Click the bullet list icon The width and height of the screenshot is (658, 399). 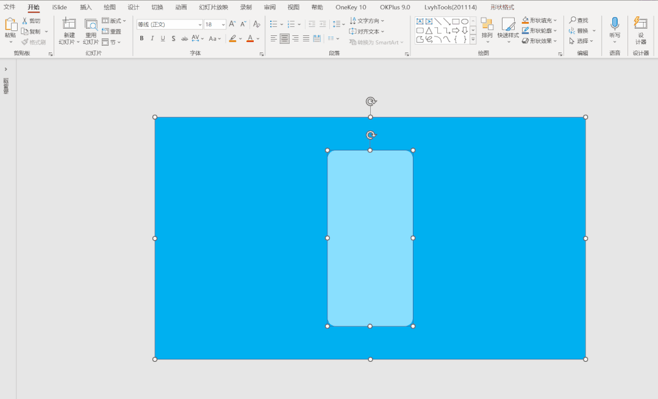(x=274, y=24)
